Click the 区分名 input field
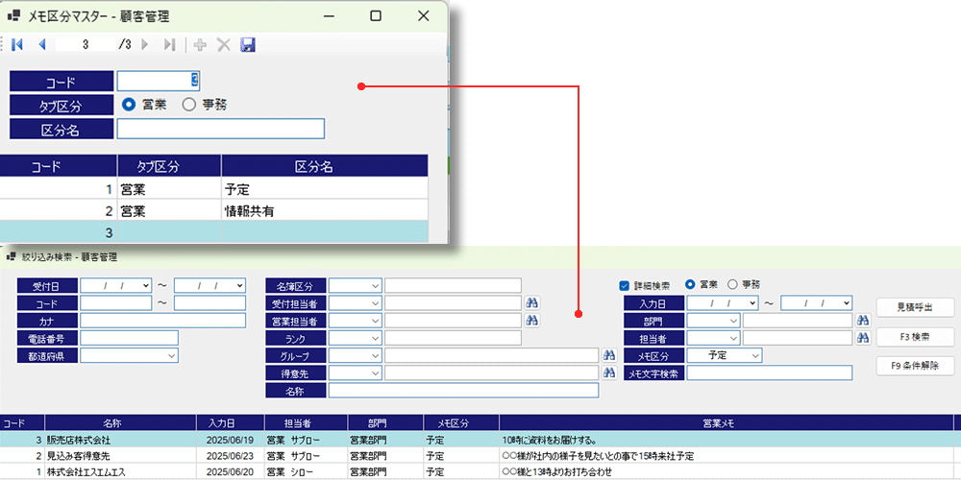Image resolution: width=961 pixels, height=480 pixels. [221, 129]
